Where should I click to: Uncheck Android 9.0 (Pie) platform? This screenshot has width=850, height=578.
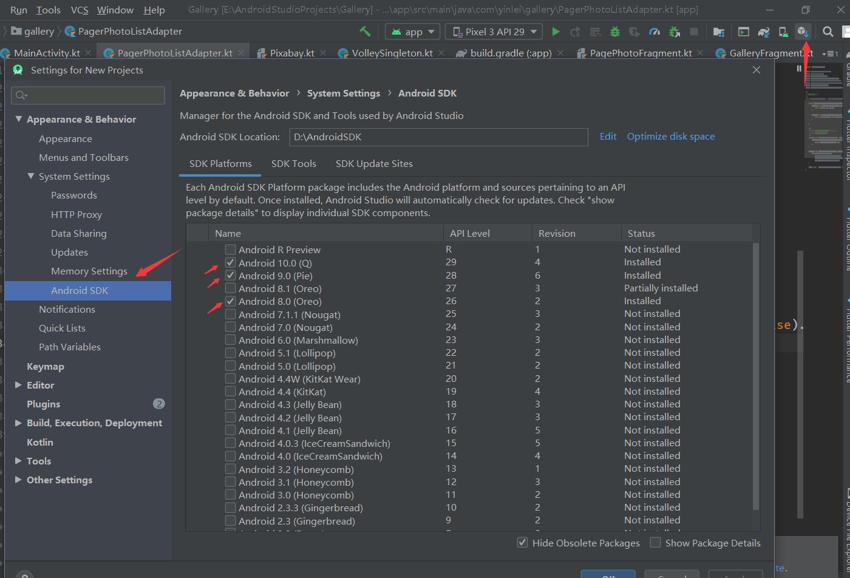230,276
